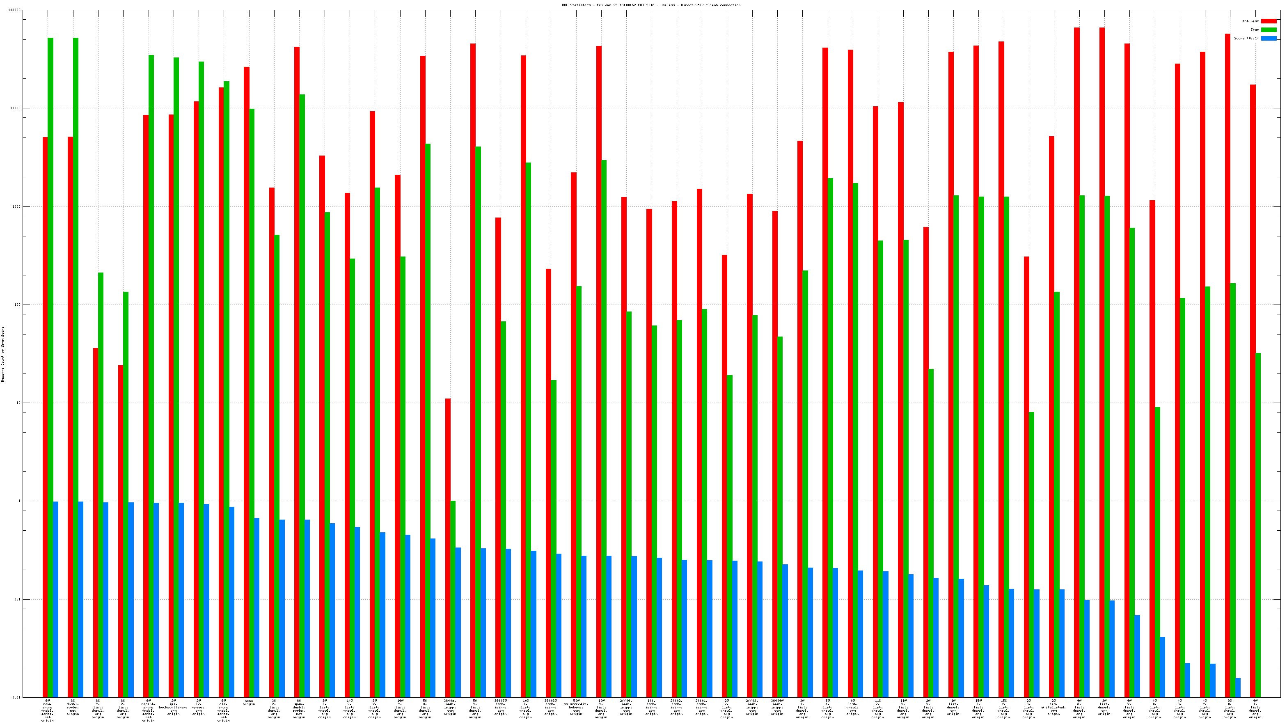The width and height of the screenshot is (1287, 724).
Task: Click the 'Score (0..1)' legend text
Action: (1246, 39)
